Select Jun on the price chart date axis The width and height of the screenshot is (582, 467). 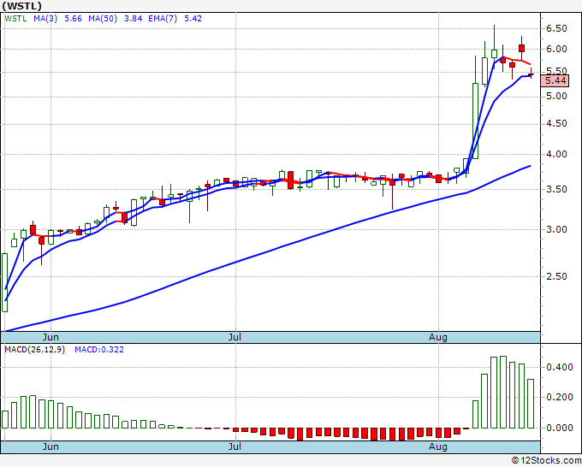[x=50, y=337]
